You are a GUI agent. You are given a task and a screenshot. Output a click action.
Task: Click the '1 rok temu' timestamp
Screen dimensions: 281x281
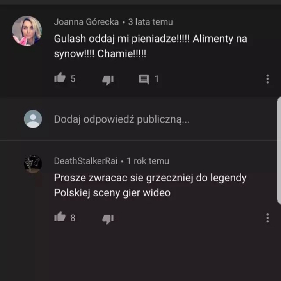click(x=148, y=161)
